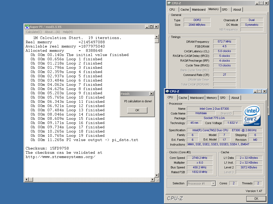
Task: Click the Technology value 45 nm
Action: (x=194, y=123)
